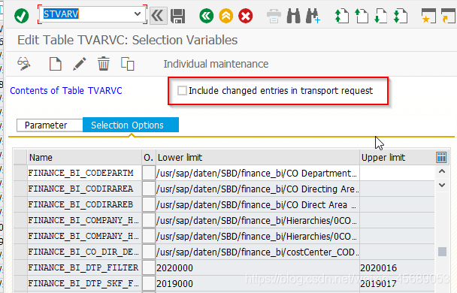Open the table column settings icon

pos(441,157)
